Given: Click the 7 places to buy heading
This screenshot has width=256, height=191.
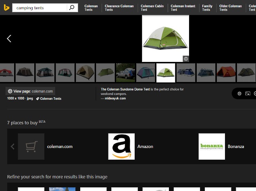Looking at the screenshot, I should click(22, 123).
